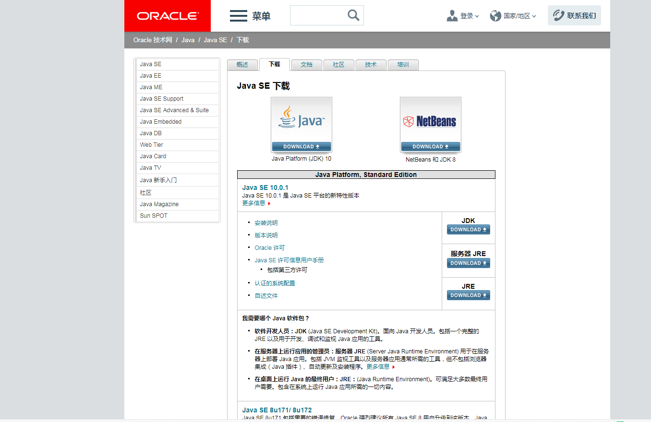Screen dimensions: 651x422
Task: Open Java Card in the sidebar
Action: click(x=177, y=156)
